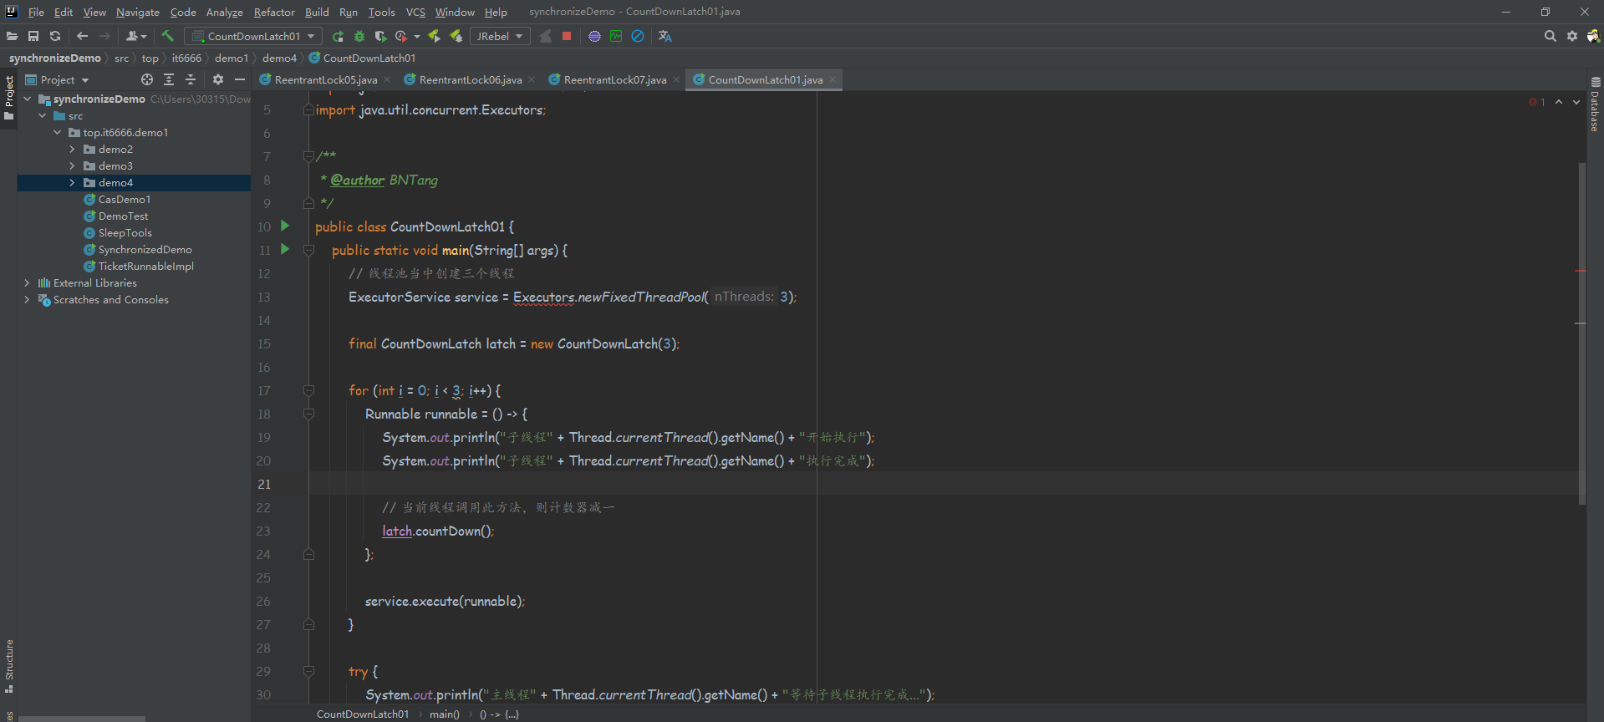Click the JRebel debug rocket icon

pos(456,36)
